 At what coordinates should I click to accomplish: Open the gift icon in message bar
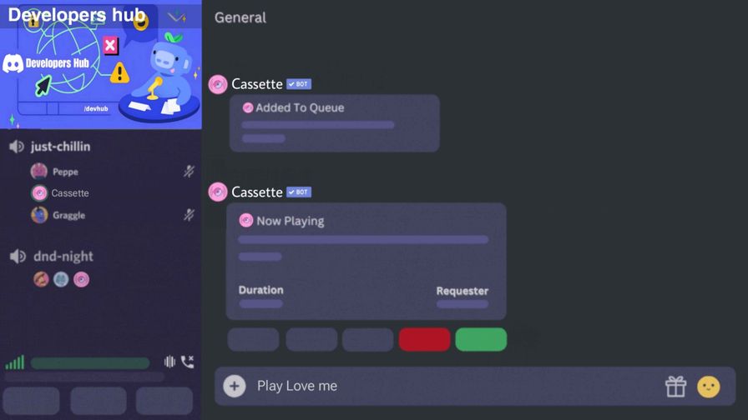coord(675,386)
